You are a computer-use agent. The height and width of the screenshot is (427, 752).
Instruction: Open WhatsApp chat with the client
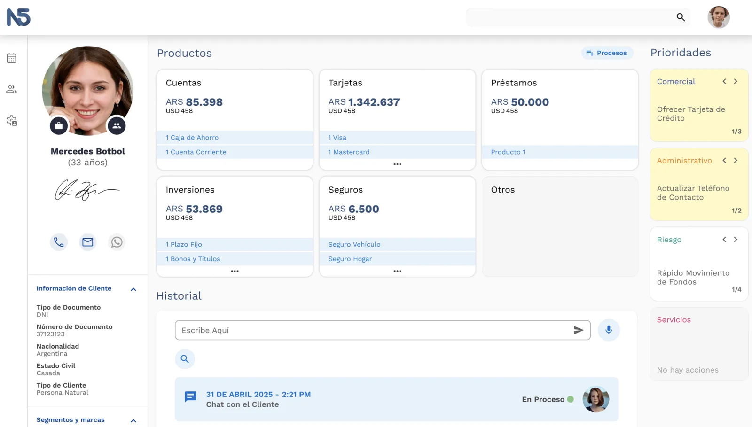coord(117,242)
